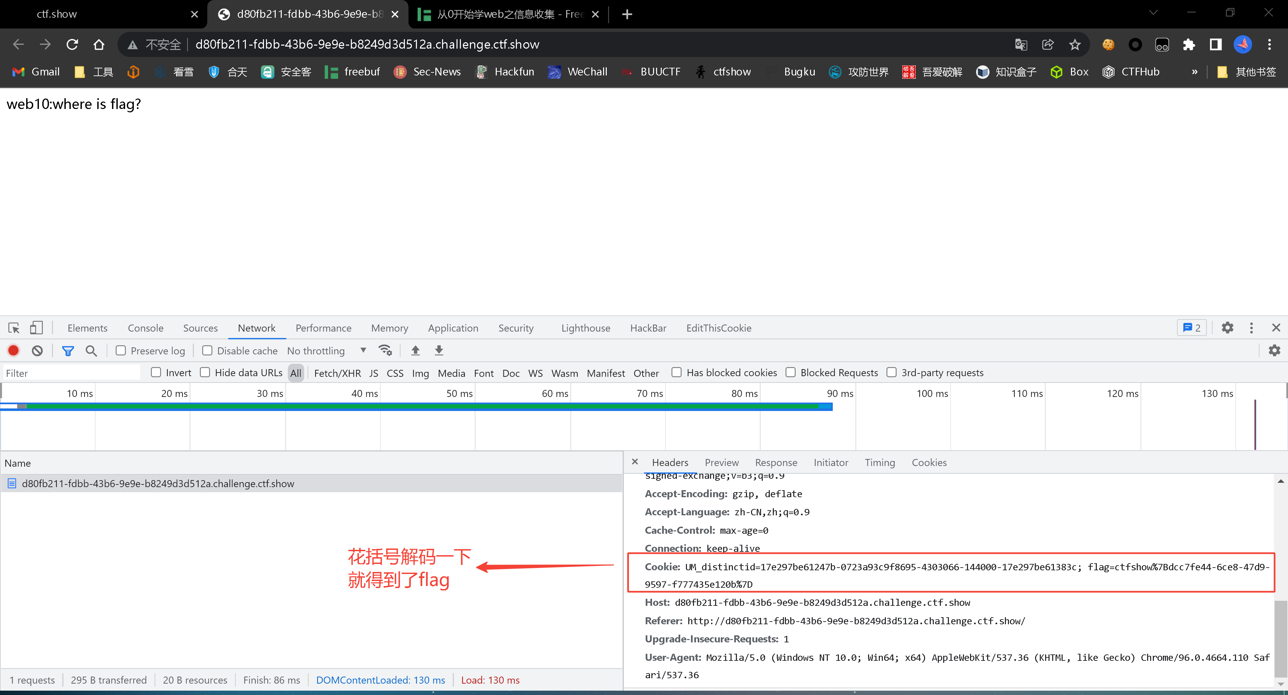The width and height of the screenshot is (1288, 695).
Task: Click the network Filter text field
Action: coord(70,373)
